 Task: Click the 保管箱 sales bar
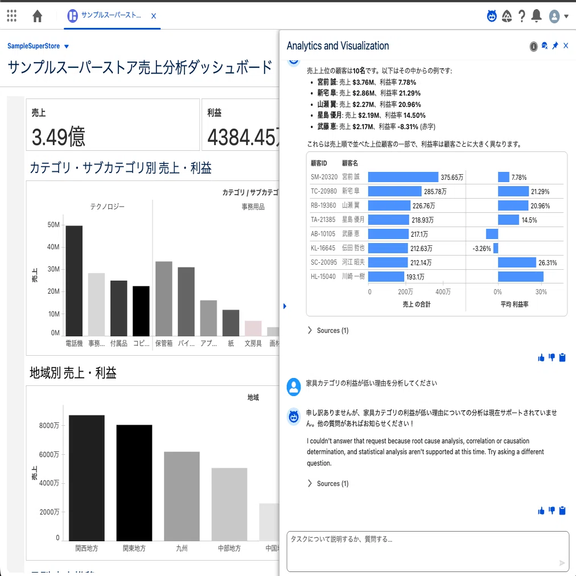(164, 299)
